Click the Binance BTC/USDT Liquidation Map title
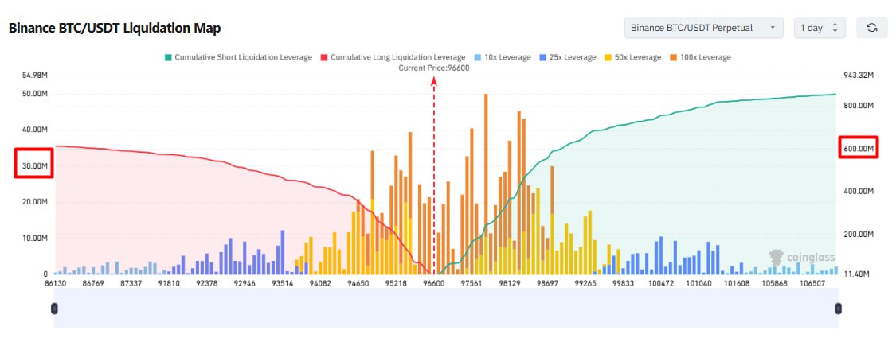 (x=115, y=28)
